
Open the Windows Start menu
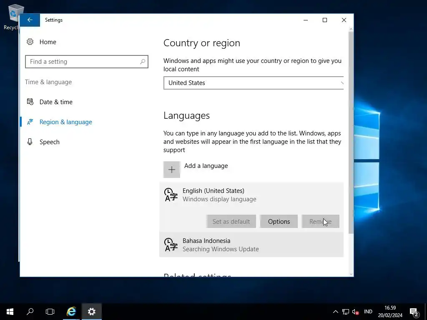coord(10,312)
